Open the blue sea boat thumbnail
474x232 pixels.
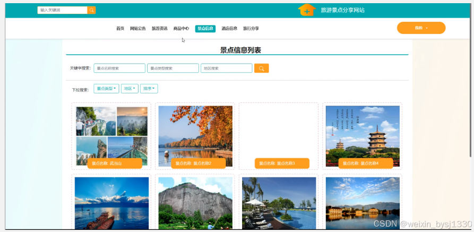pos(111,203)
